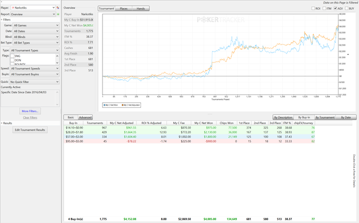
Task: Collapse the Filters section
Action: click(2, 19)
